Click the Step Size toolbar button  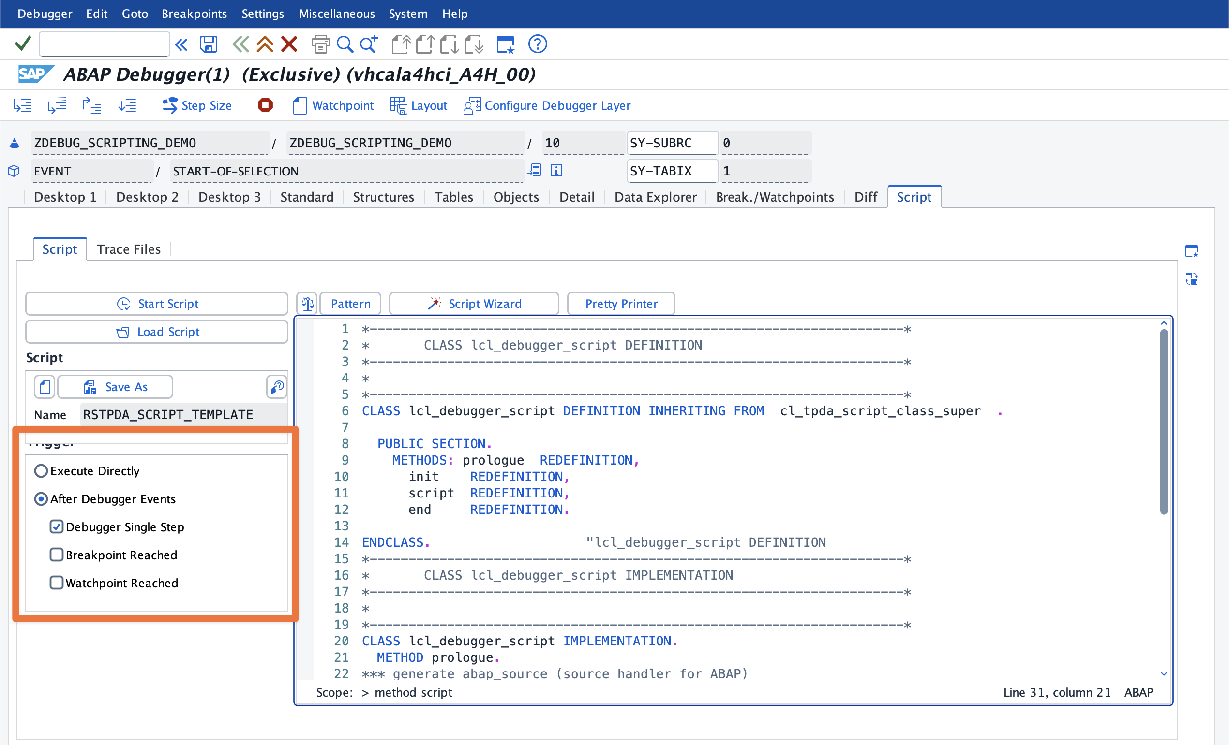(197, 105)
